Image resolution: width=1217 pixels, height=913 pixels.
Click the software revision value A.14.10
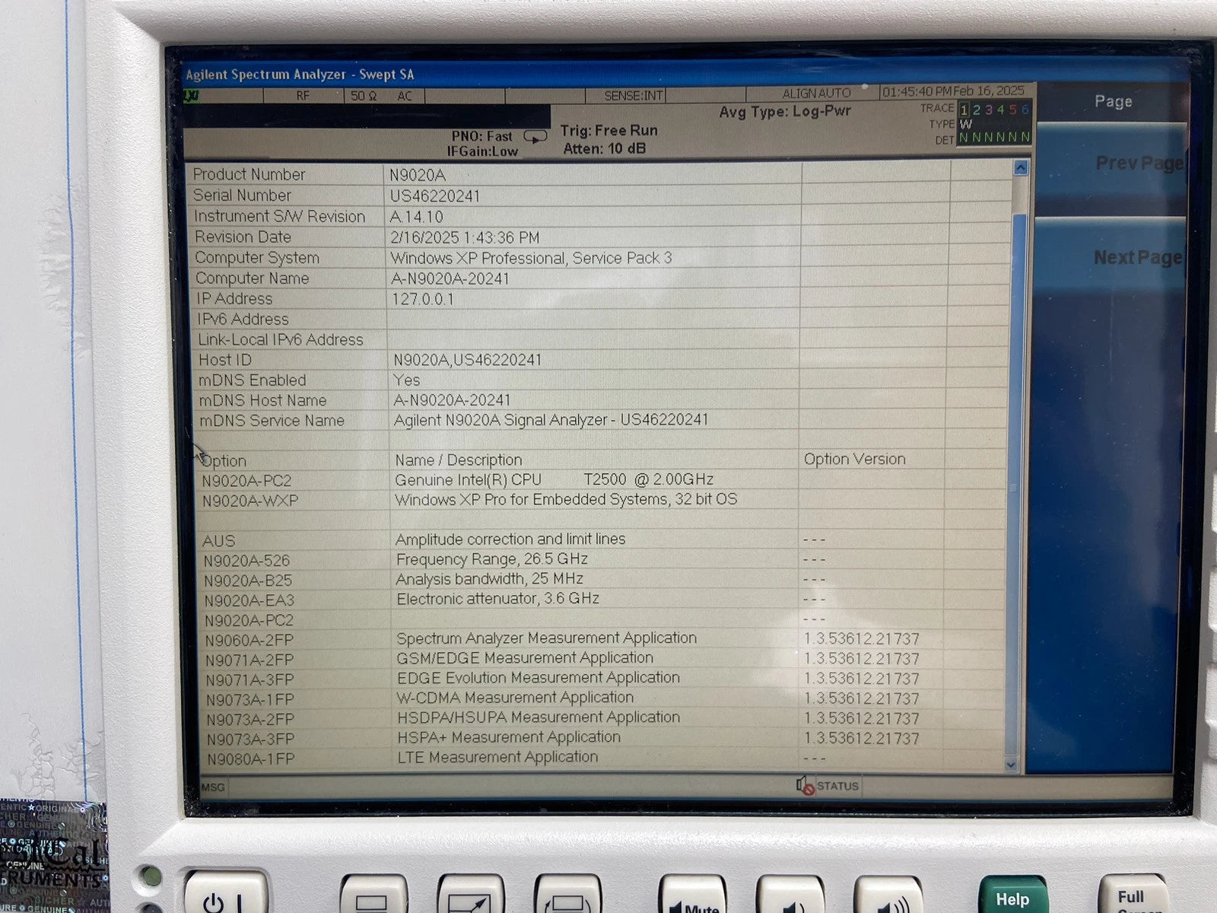pos(416,217)
